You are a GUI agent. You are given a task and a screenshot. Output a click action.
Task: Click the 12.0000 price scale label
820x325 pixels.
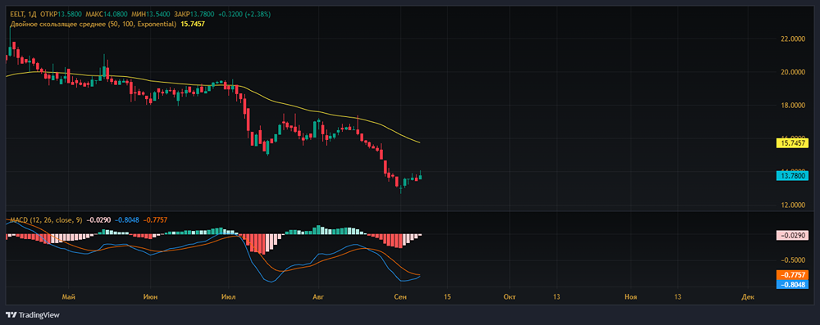(x=794, y=205)
